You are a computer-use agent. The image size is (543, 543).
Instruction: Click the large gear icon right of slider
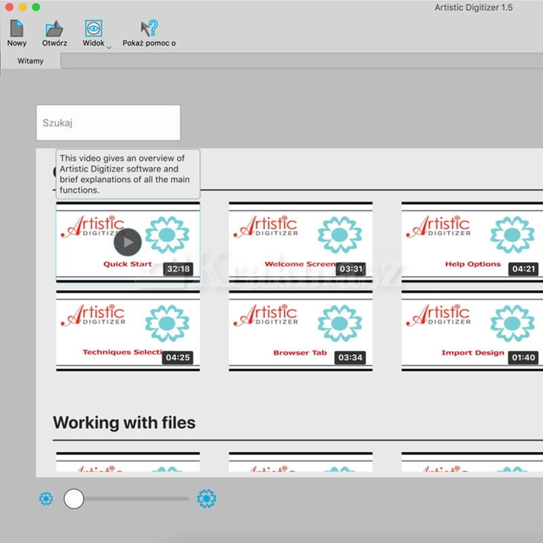coord(206,499)
